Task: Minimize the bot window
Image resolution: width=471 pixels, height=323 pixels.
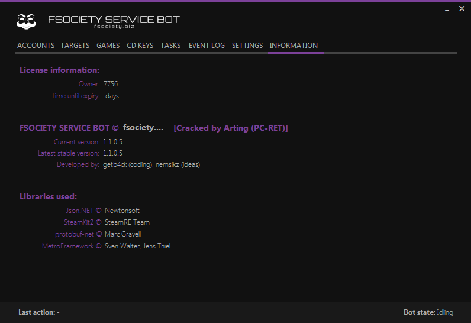Action: pyautogui.click(x=447, y=9)
